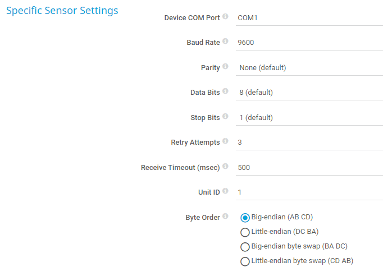Click info icon beside Retry Attempts
383x276 pixels.
tap(225, 141)
